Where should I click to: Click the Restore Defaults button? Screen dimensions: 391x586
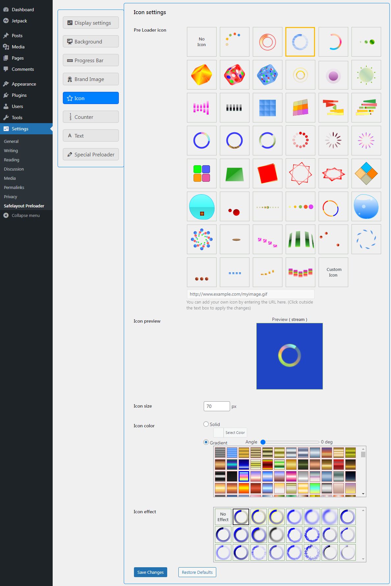(197, 572)
